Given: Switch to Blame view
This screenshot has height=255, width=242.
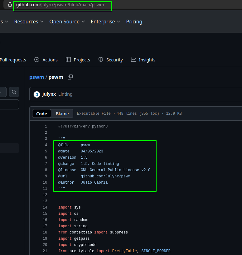Looking at the screenshot, I should click(x=62, y=113).
